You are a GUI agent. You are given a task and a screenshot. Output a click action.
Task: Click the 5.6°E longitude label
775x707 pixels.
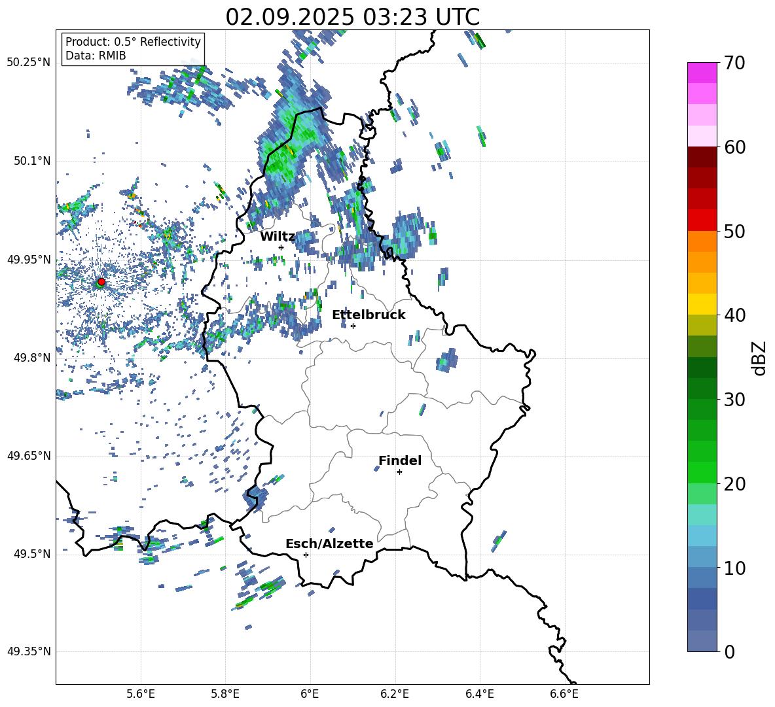141,694
